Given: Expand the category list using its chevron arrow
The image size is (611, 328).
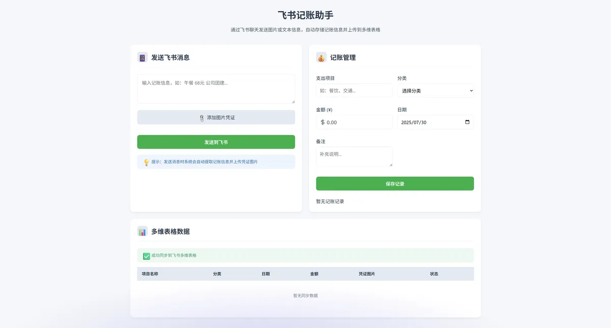Looking at the screenshot, I should coord(470,91).
